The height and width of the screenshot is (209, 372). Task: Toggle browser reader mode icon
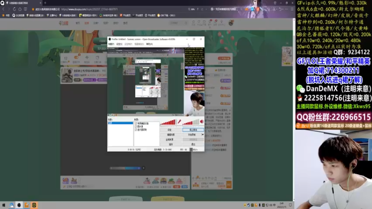click(26, 9)
